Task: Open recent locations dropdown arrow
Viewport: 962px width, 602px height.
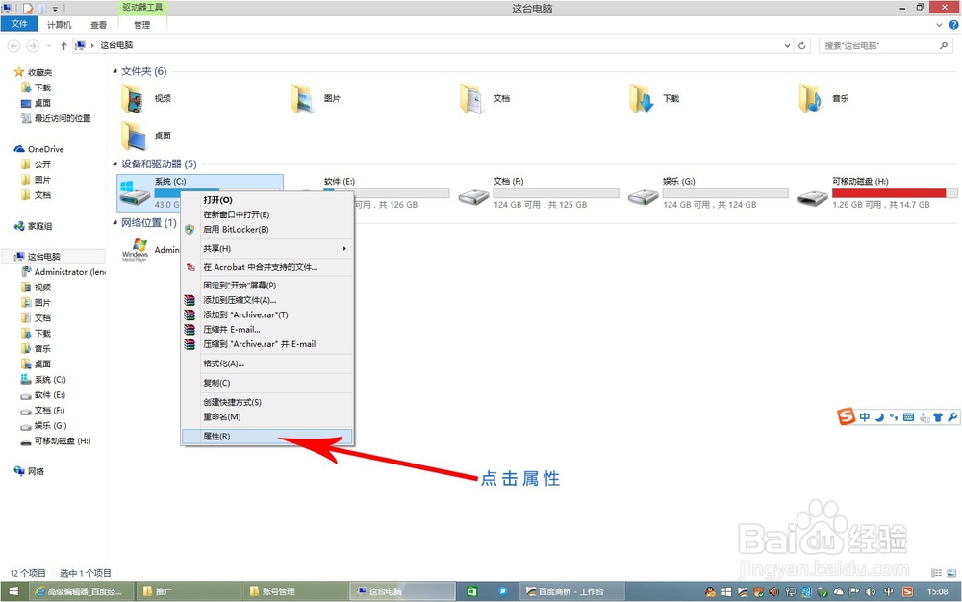Action: coord(48,45)
